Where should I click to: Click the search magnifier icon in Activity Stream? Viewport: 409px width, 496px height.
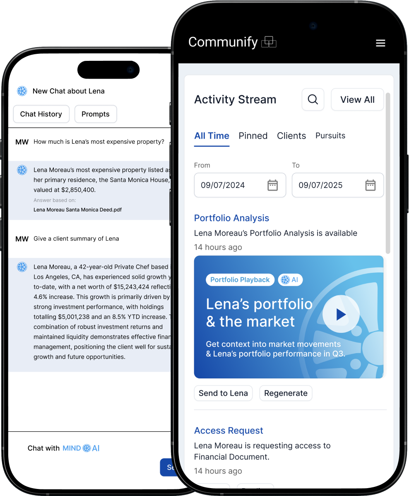point(313,99)
